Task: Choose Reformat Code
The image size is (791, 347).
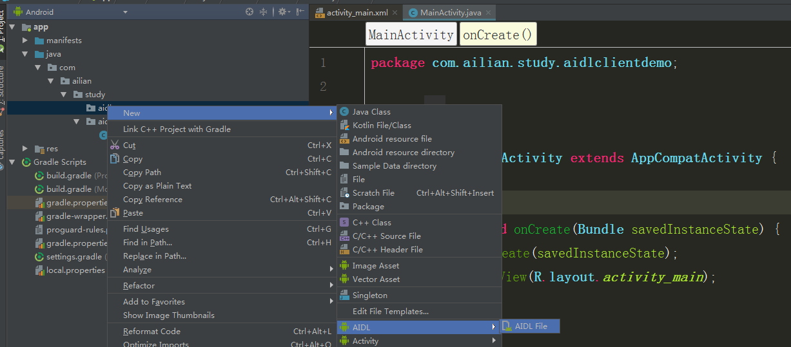Action: click(x=222, y=332)
